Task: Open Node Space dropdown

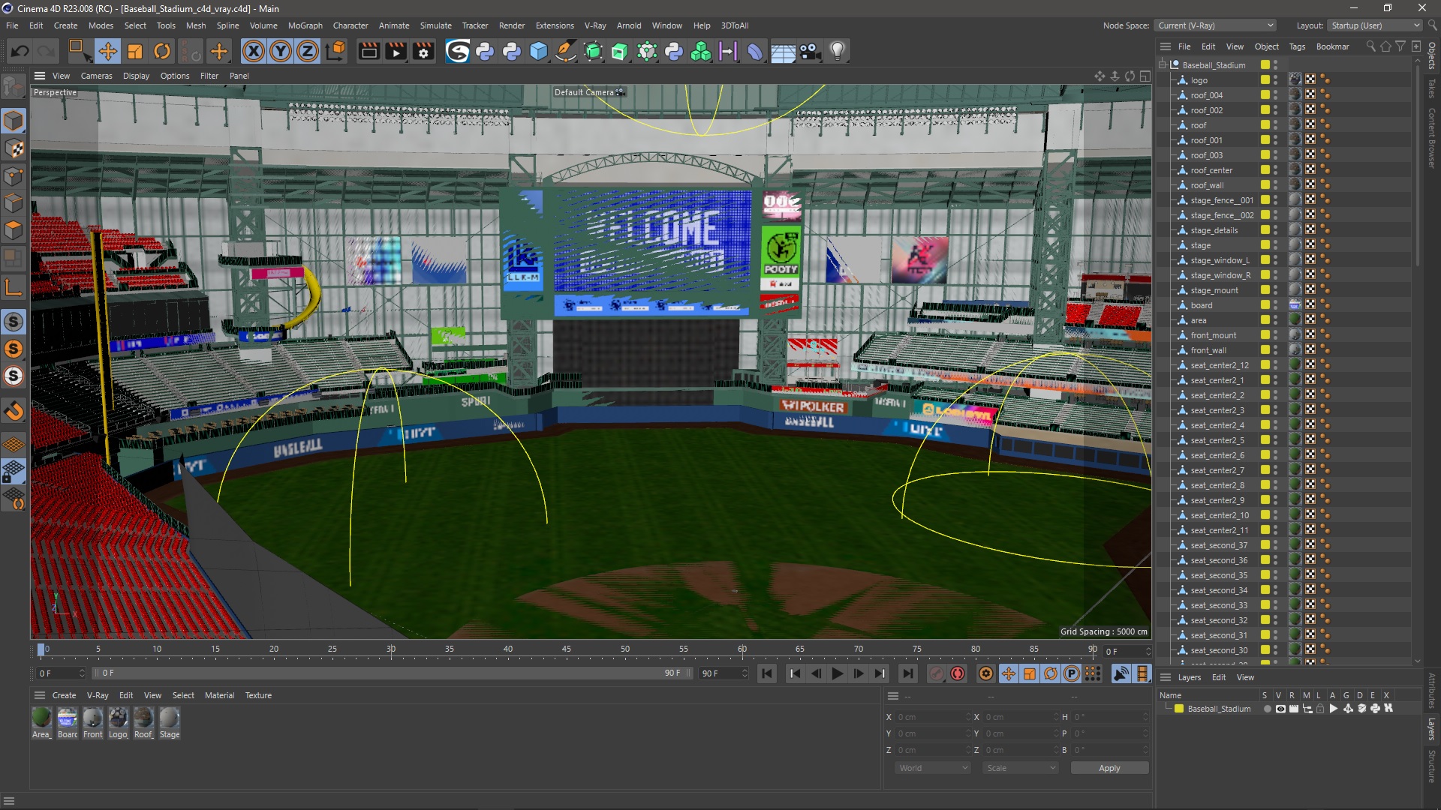Action: [x=1215, y=25]
